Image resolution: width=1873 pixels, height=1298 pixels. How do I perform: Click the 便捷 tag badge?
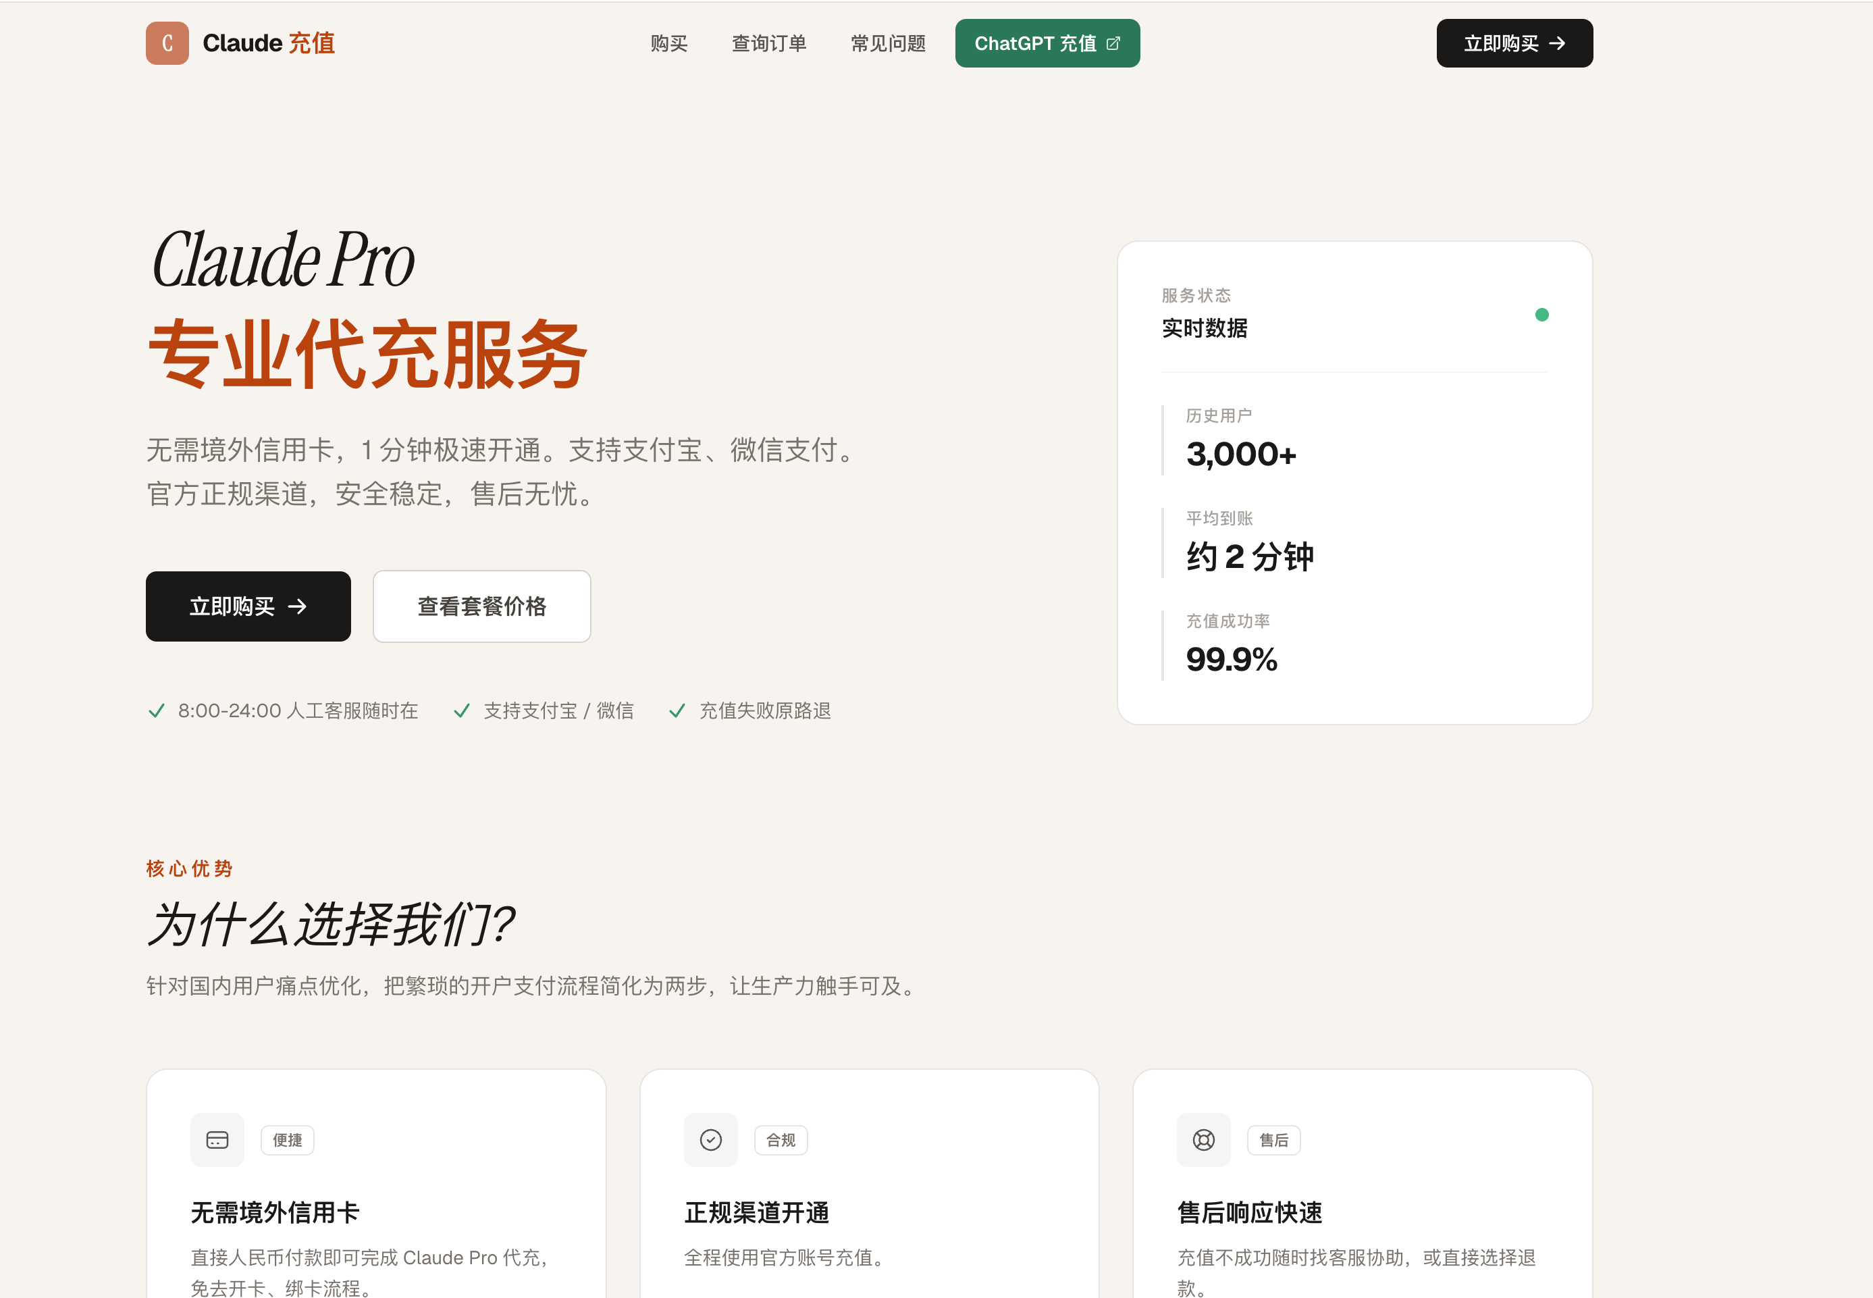tap(288, 1140)
